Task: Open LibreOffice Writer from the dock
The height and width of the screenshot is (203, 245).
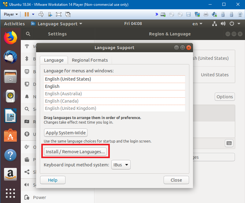Action: [10, 116]
